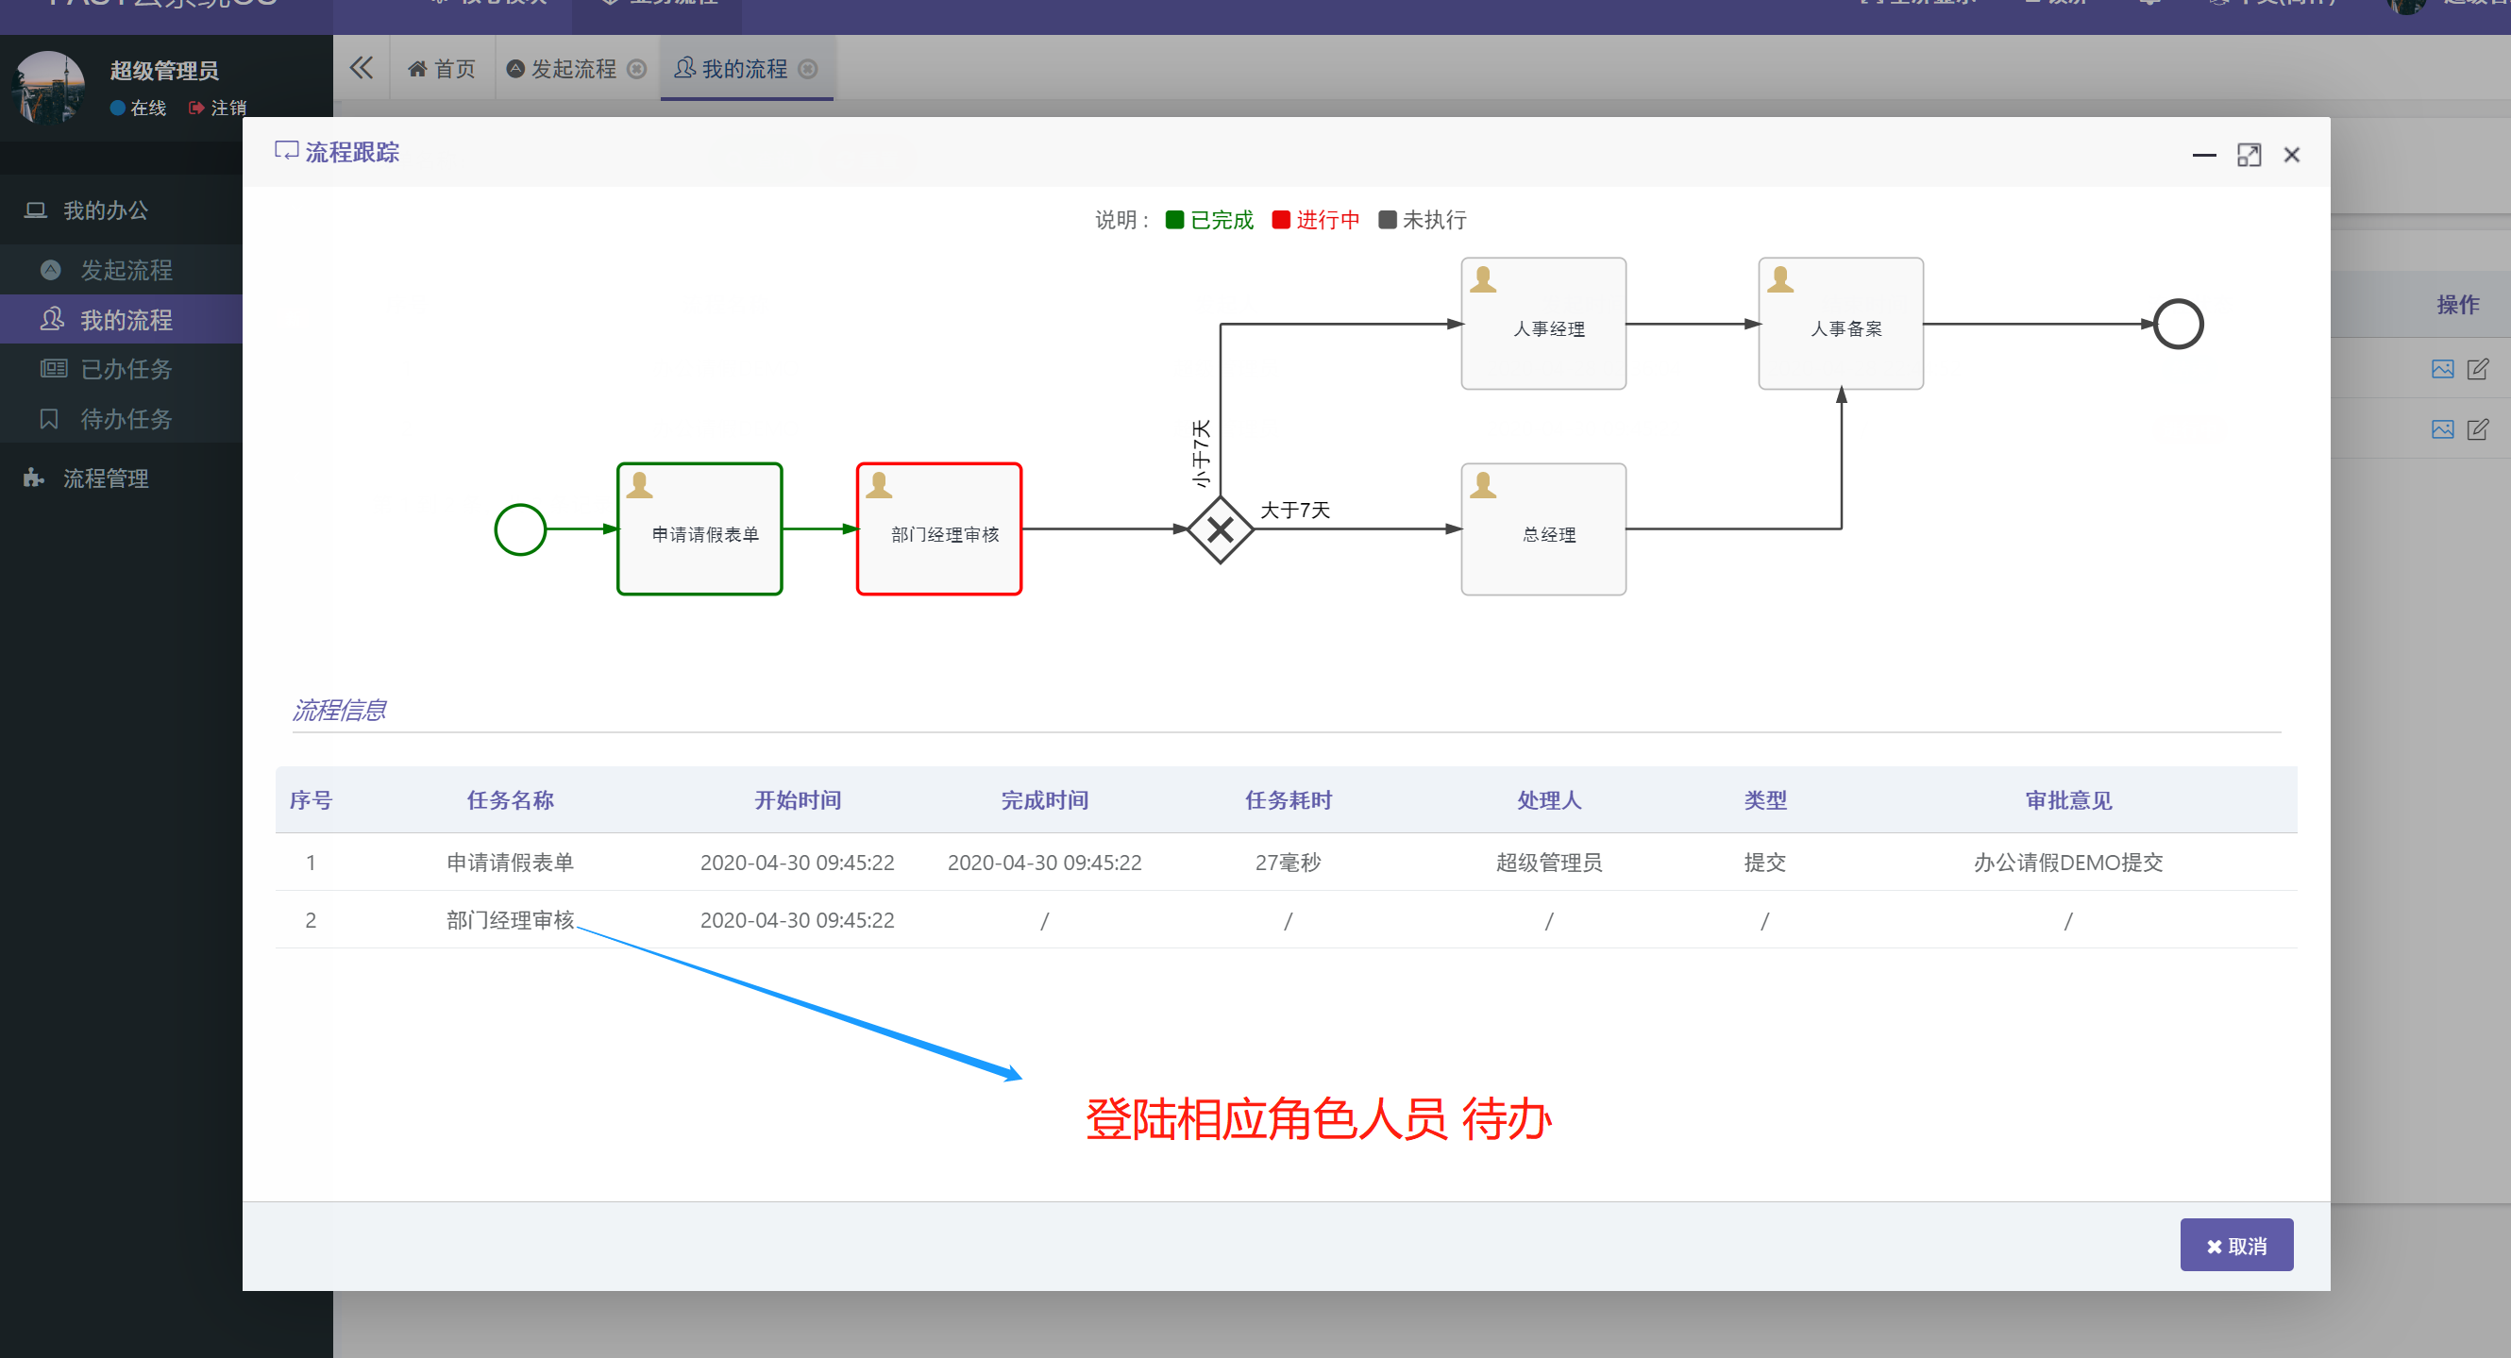The height and width of the screenshot is (1358, 2511).
Task: Click the green start event circle
Action: pos(520,529)
